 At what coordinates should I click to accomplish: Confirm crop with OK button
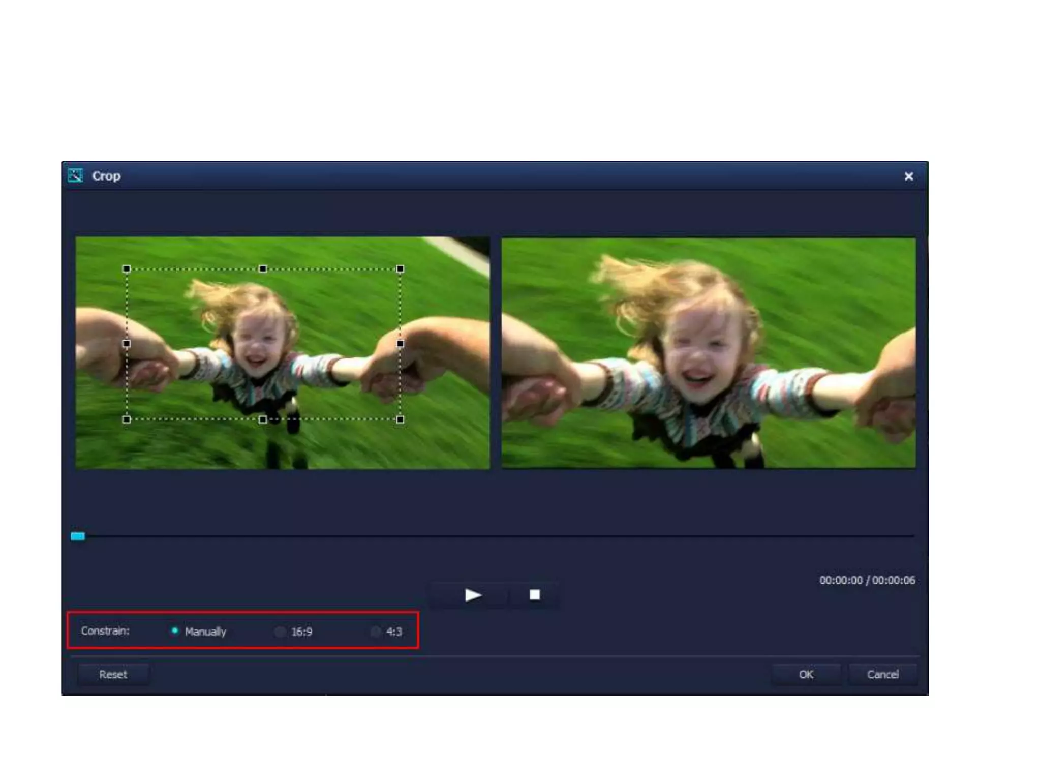click(x=806, y=674)
